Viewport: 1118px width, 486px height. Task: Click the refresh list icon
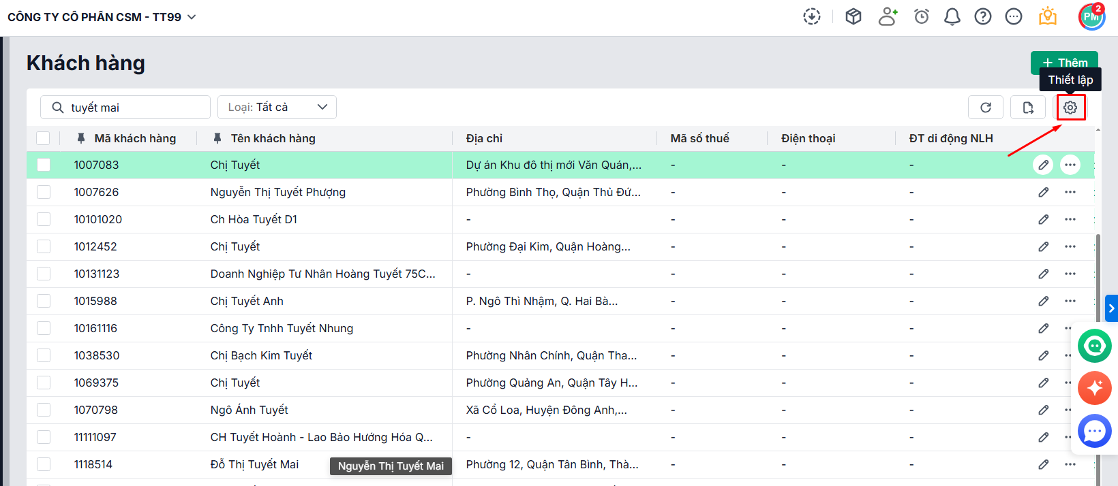coord(986,108)
